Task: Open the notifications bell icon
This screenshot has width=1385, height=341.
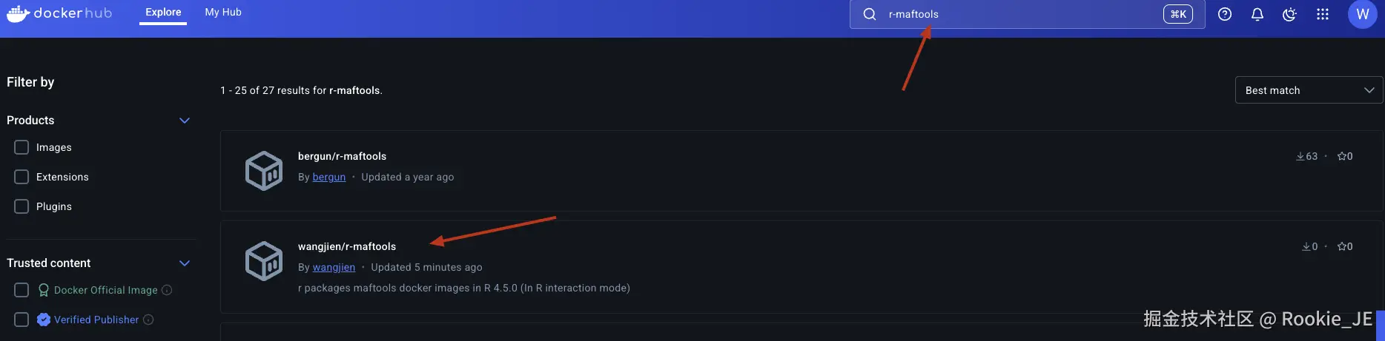Action: point(1257,14)
